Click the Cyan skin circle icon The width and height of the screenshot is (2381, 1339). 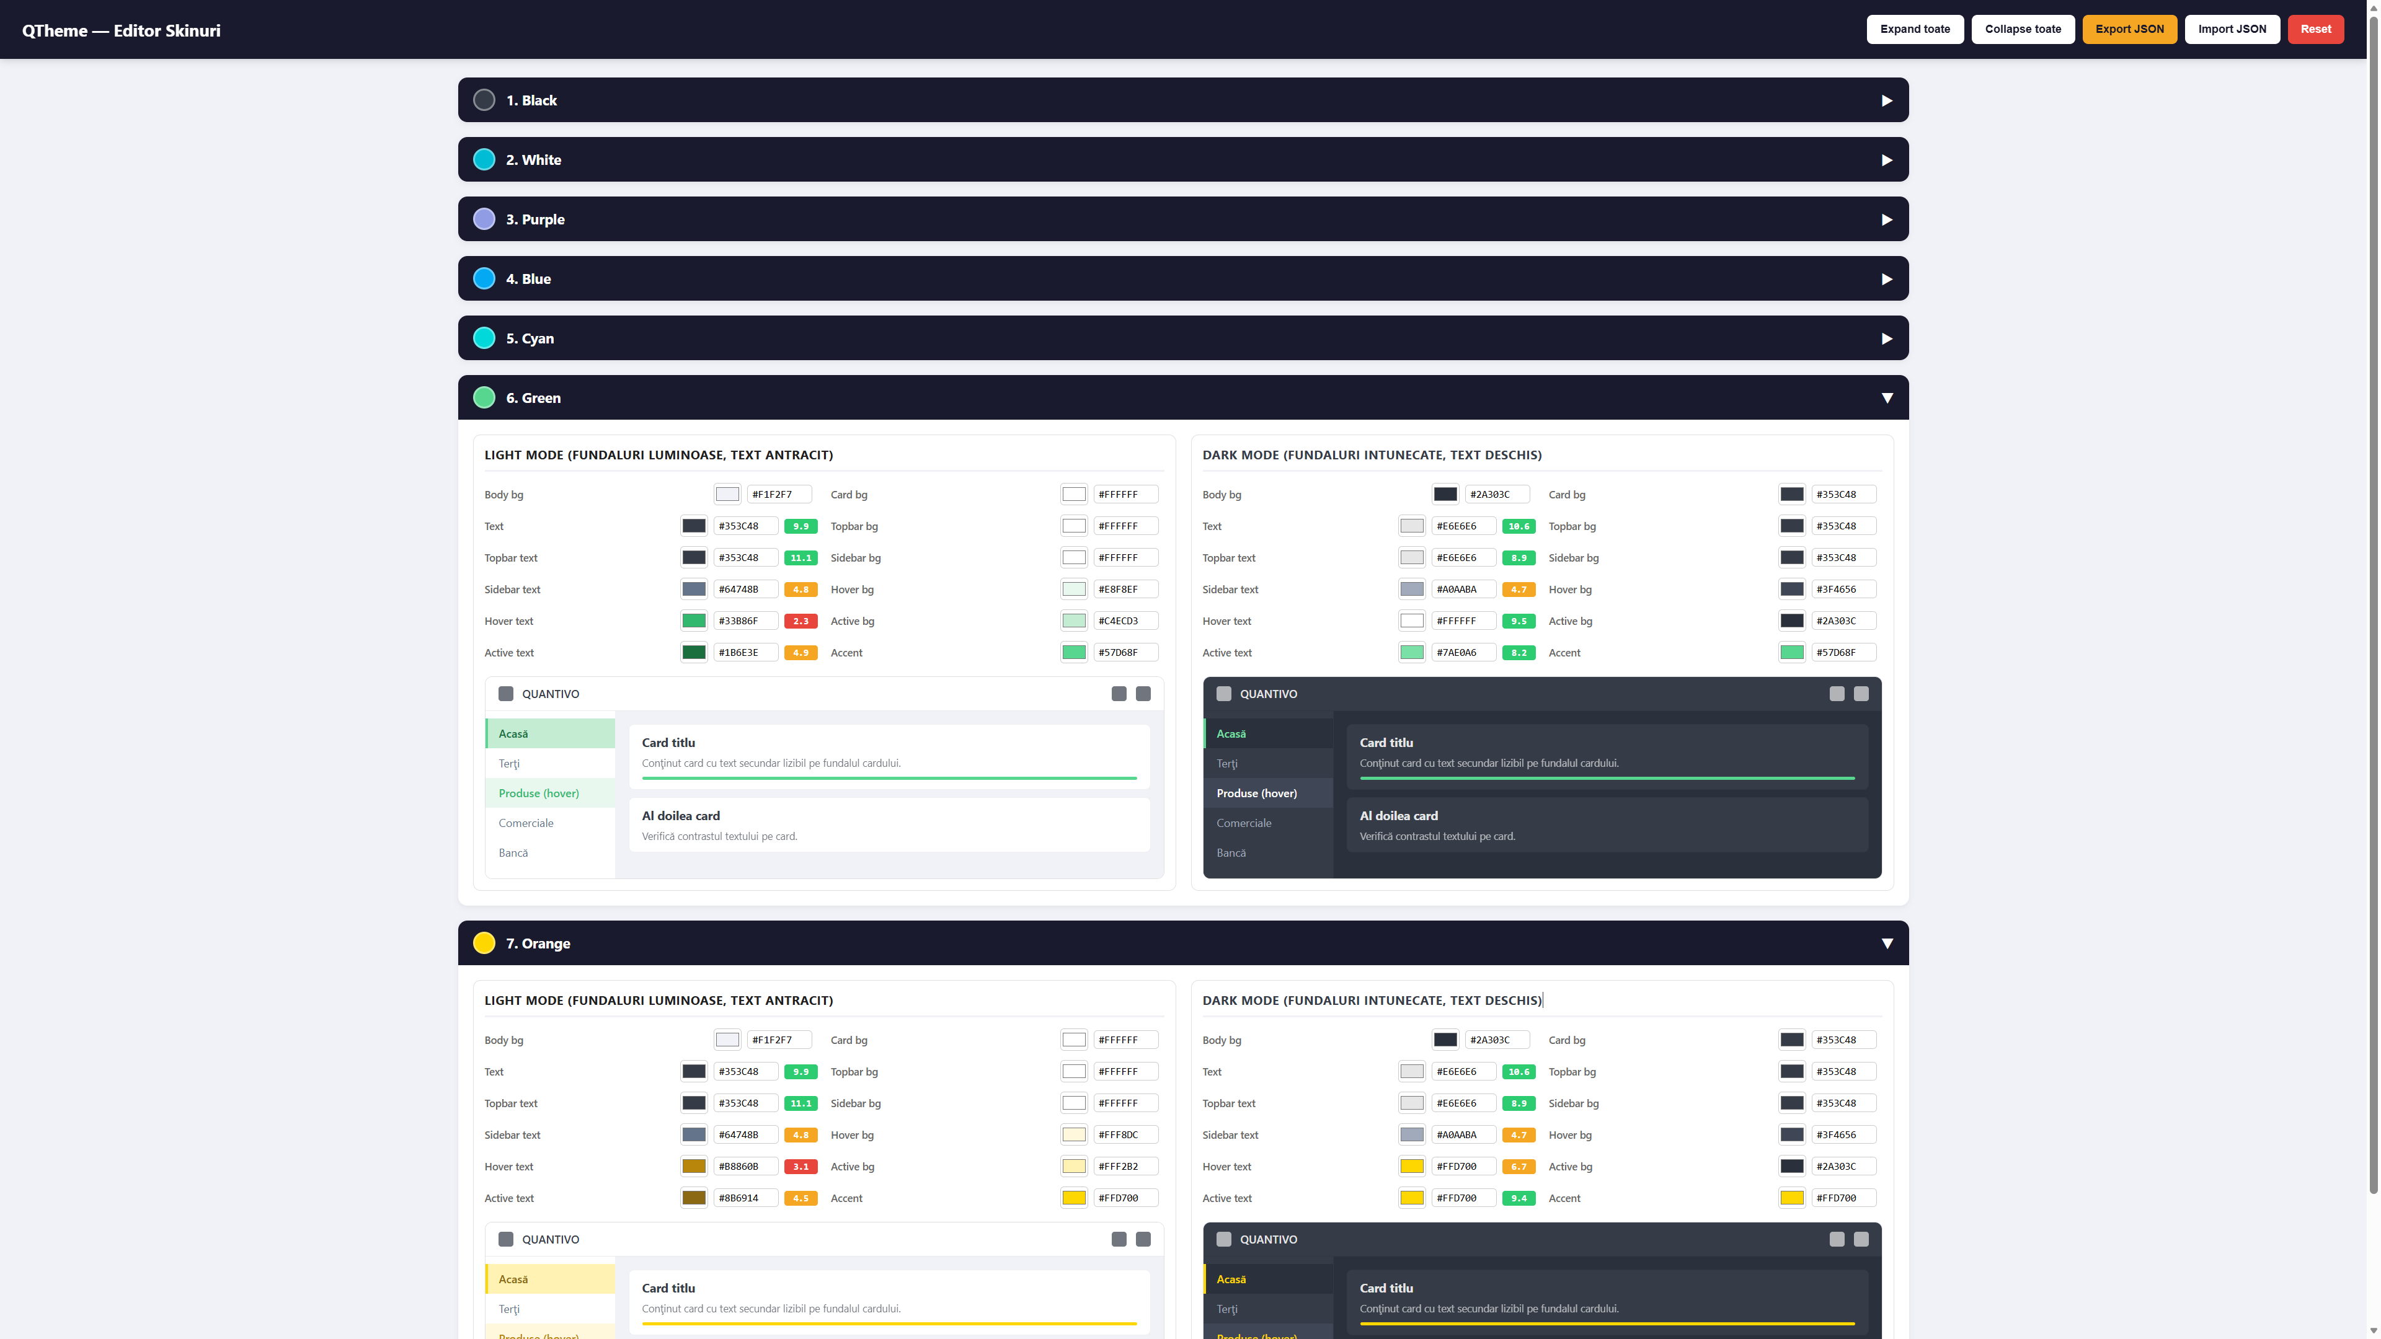click(484, 338)
